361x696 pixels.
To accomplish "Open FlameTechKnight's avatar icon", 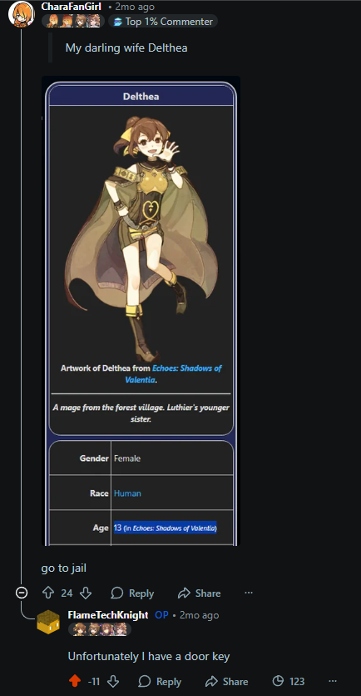I will coord(48,622).
